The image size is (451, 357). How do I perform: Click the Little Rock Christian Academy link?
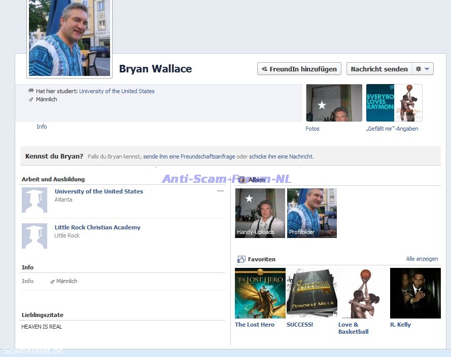tap(97, 227)
